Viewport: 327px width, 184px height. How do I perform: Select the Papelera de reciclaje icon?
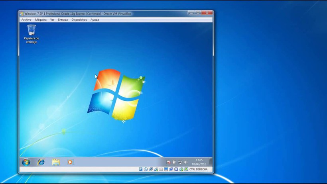coord(32,34)
